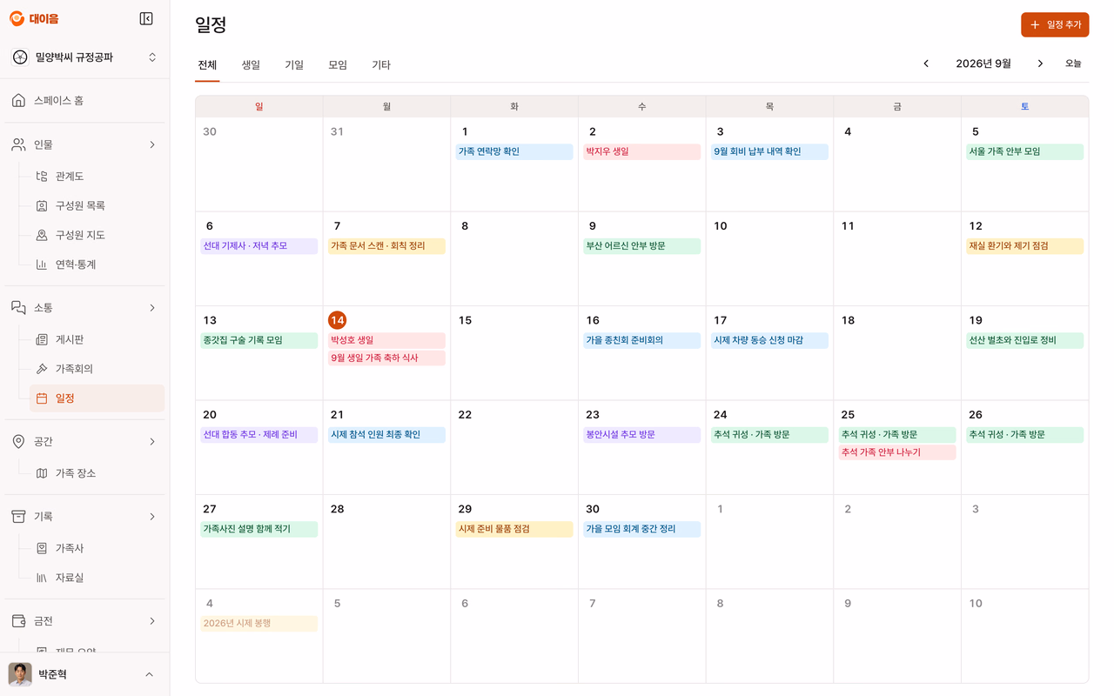Image resolution: width=1114 pixels, height=696 pixels.
Task: Click the 금전 wallet icon
Action: tap(18, 621)
